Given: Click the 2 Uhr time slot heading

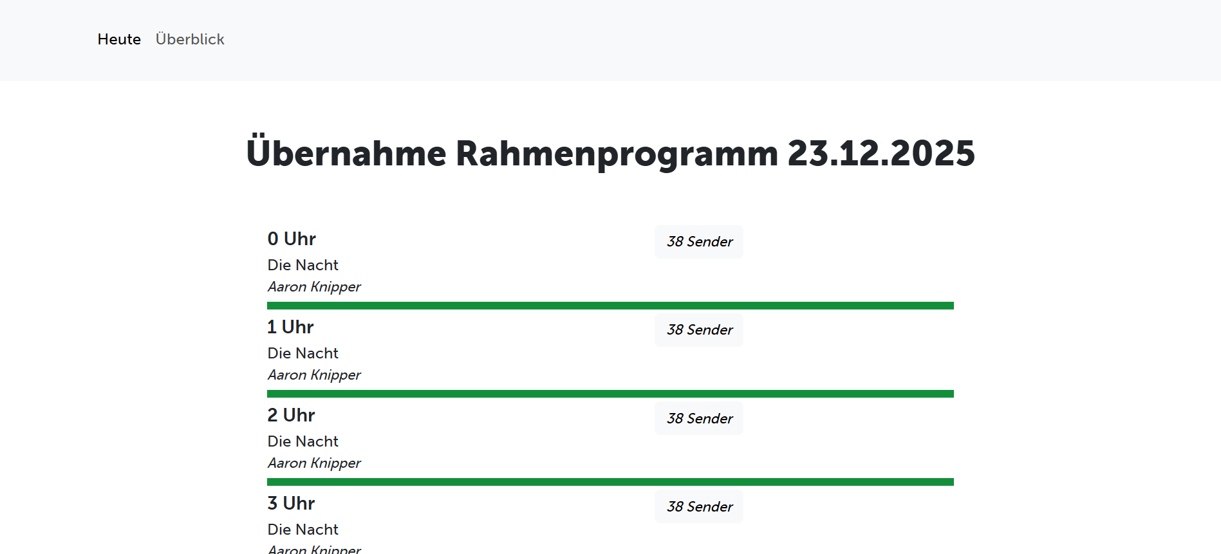Looking at the screenshot, I should pyautogui.click(x=291, y=415).
